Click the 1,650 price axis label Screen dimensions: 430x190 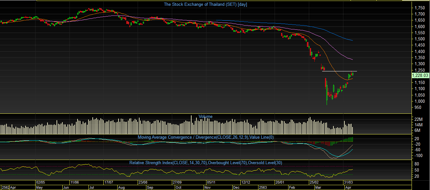419,20
